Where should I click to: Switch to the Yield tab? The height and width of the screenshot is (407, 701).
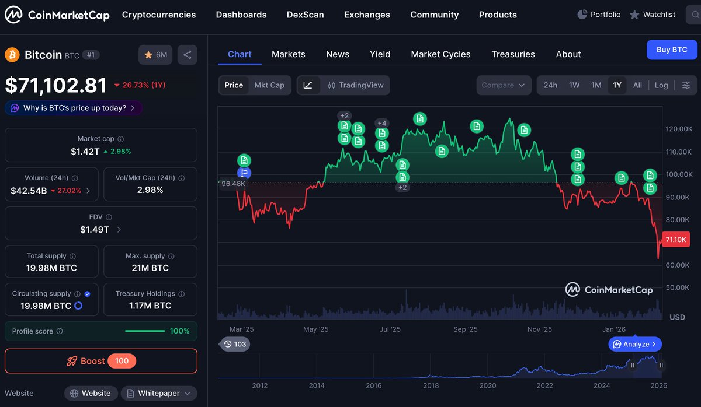point(380,54)
